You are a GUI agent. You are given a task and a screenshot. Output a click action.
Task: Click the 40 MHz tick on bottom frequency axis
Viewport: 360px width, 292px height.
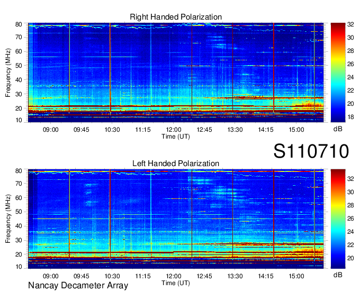point(19,226)
